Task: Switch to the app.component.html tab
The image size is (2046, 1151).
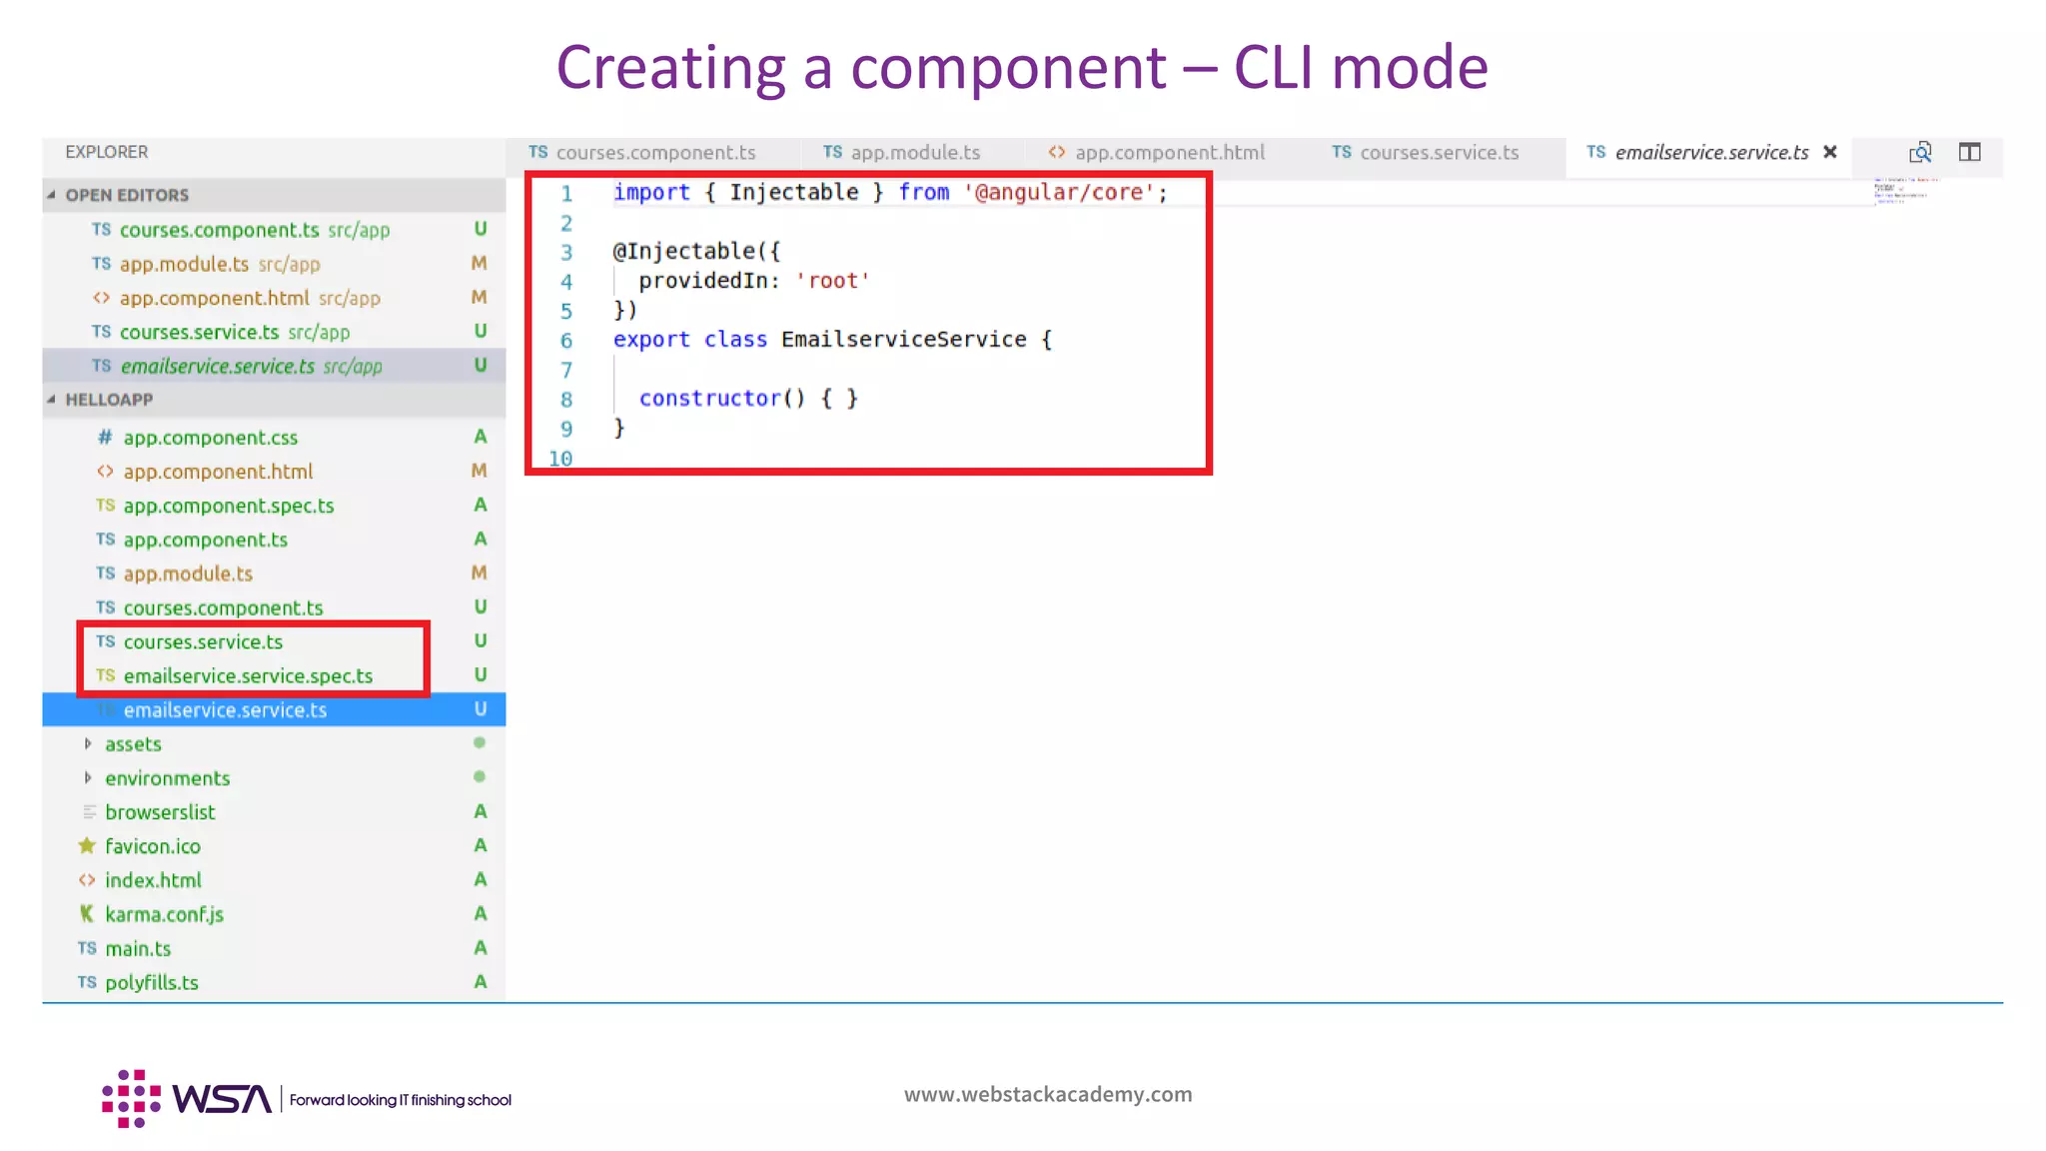Action: [x=1169, y=153]
